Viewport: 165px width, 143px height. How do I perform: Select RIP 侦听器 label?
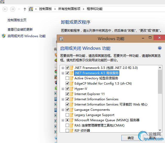[x=82, y=131]
